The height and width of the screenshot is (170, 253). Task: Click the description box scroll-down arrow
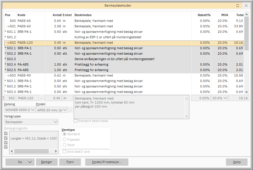coord(187,116)
